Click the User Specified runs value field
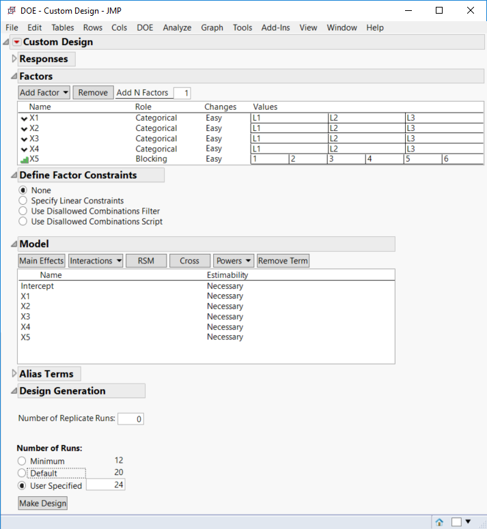The image size is (487, 529). pos(106,485)
